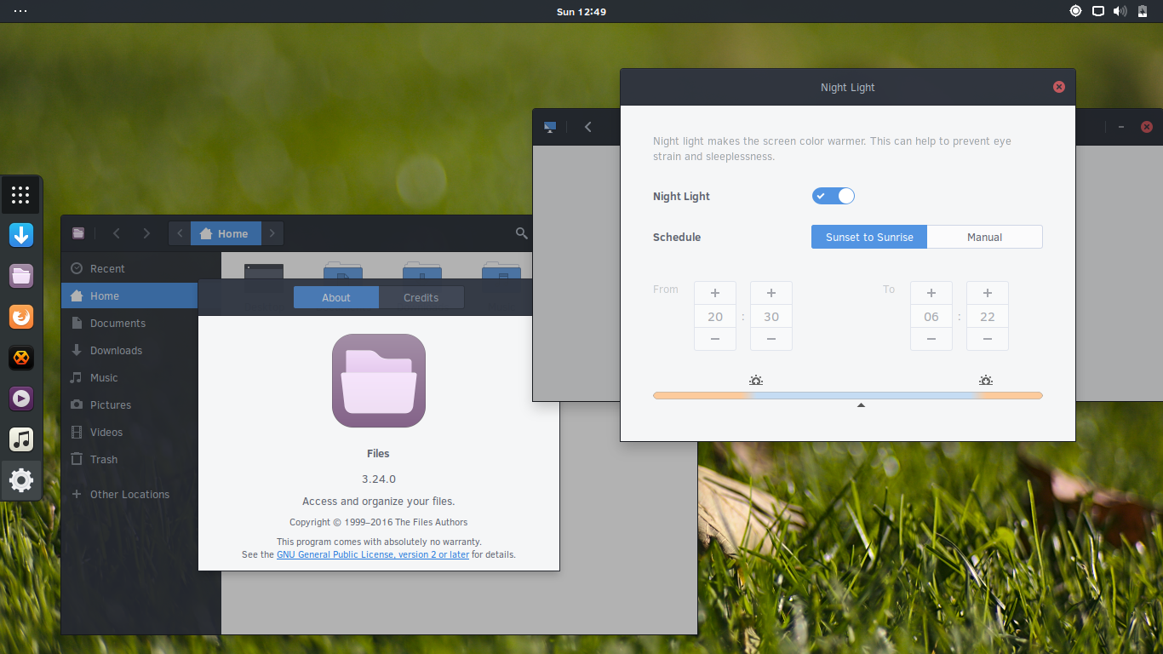Go forward in Files window
This screenshot has height=654, width=1163.
(x=146, y=233)
